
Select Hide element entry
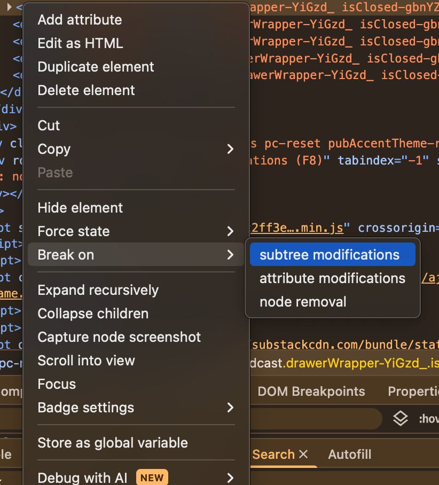pyautogui.click(x=136, y=208)
